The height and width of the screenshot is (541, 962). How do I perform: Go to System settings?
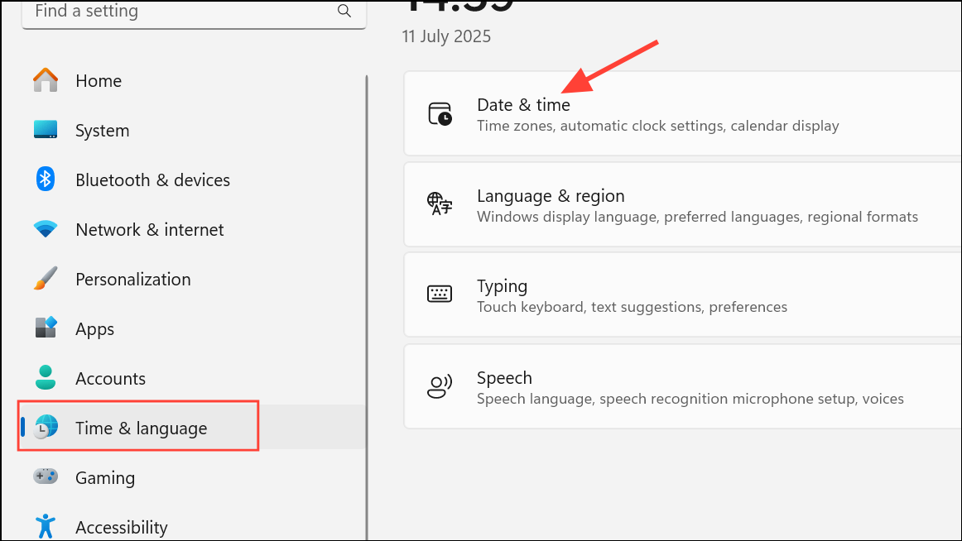[191, 130]
